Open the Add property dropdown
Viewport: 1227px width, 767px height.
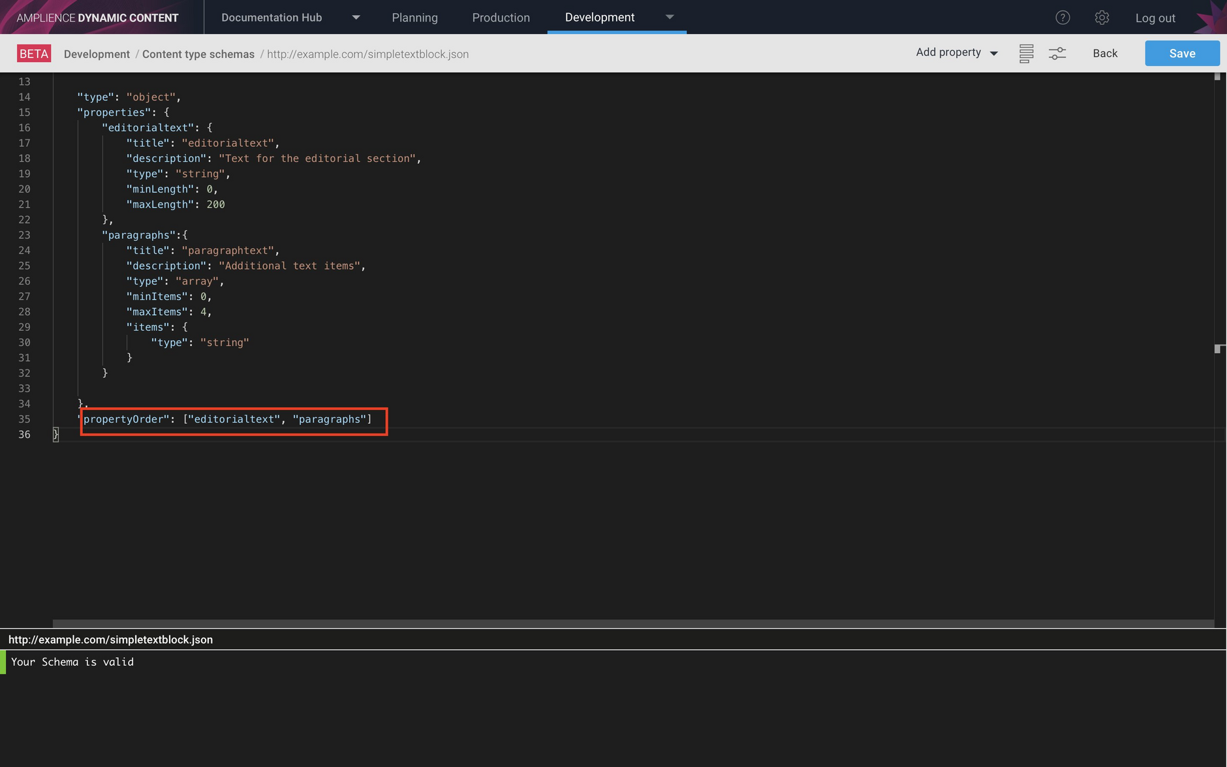point(955,52)
